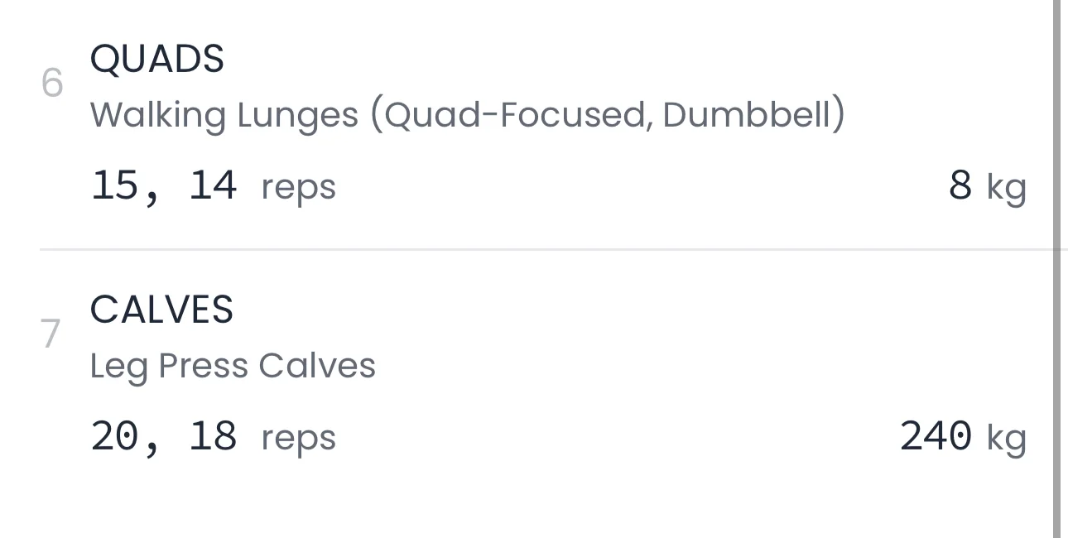Select exercise index number 7
Viewport: 1068px width, 538px height.
pyautogui.click(x=51, y=334)
